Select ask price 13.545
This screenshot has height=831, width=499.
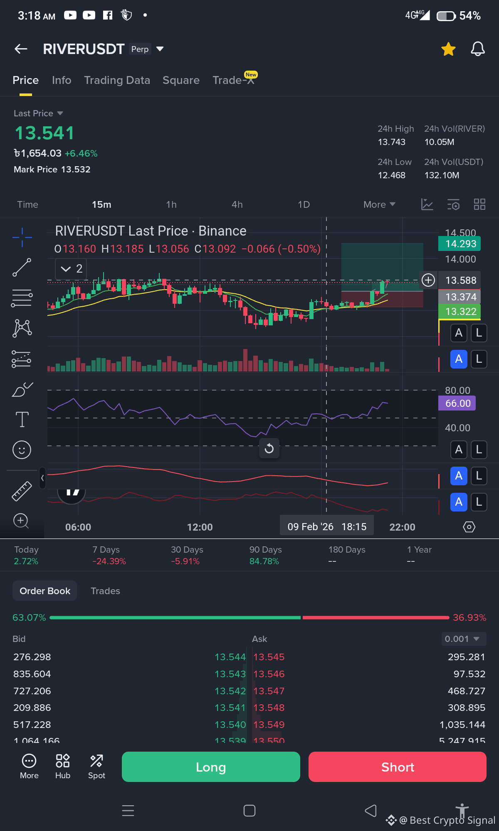pos(269,657)
